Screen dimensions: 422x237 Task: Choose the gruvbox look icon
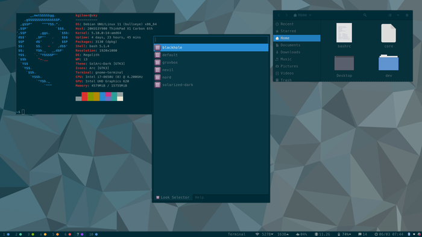coord(158,63)
